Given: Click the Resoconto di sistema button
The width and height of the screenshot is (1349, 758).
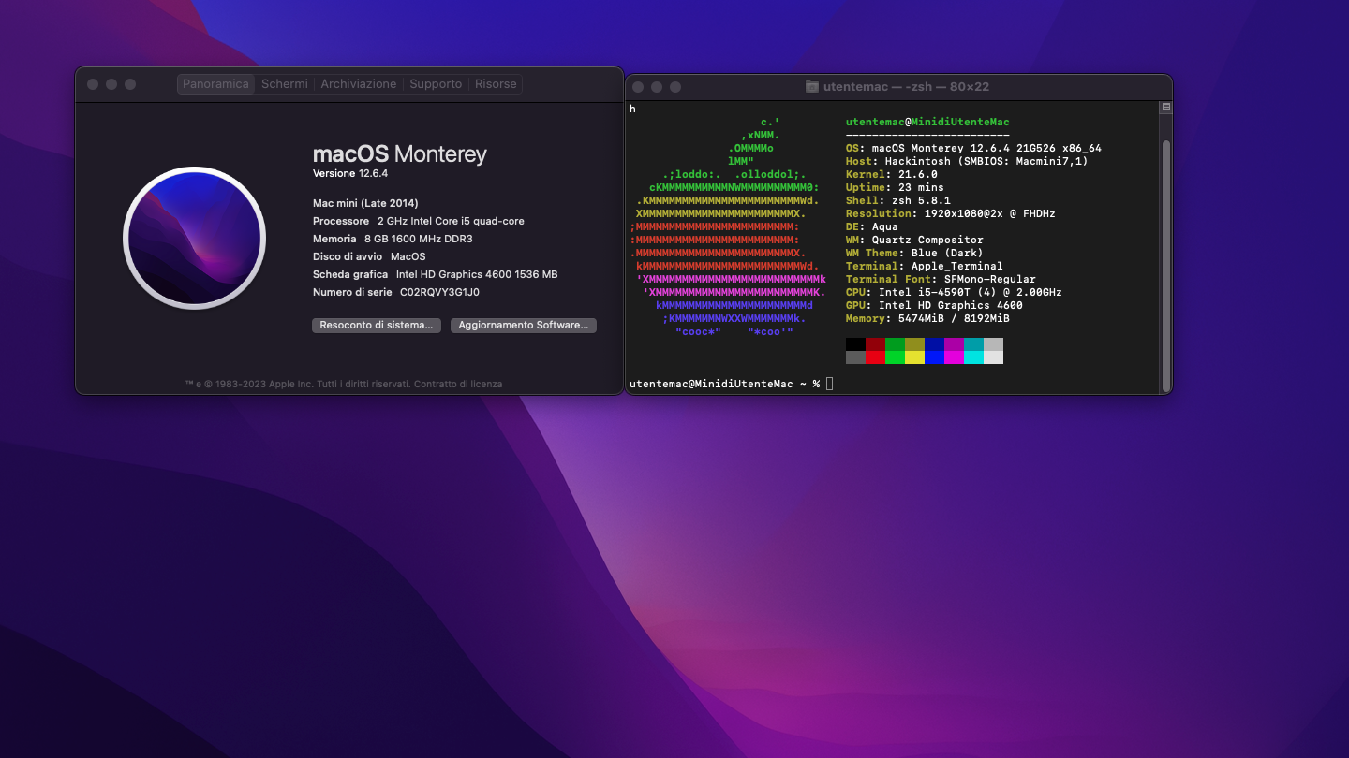Looking at the screenshot, I should click(376, 325).
